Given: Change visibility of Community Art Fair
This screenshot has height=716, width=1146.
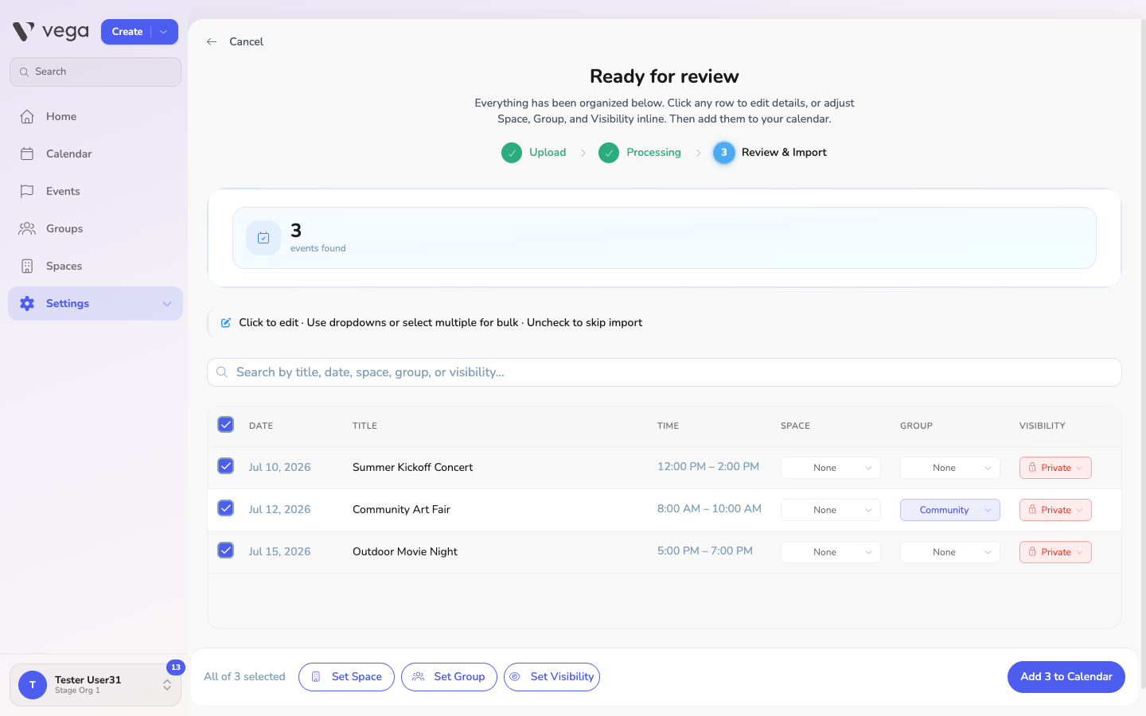Looking at the screenshot, I should tap(1055, 510).
